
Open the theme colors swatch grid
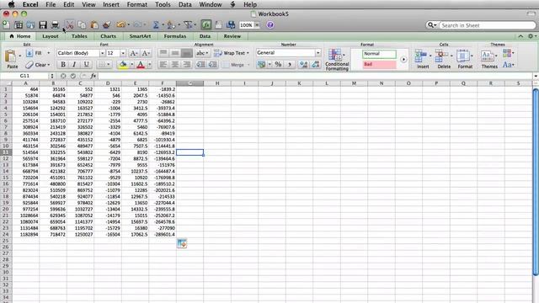click(x=507, y=53)
